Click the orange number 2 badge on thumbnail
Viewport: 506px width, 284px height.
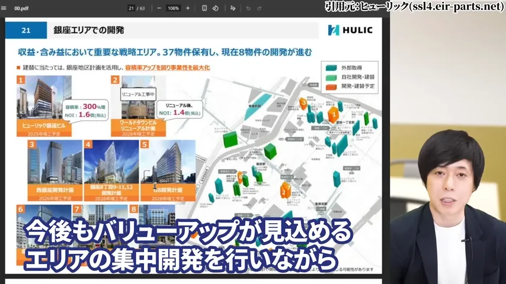pyautogui.click(x=115, y=80)
